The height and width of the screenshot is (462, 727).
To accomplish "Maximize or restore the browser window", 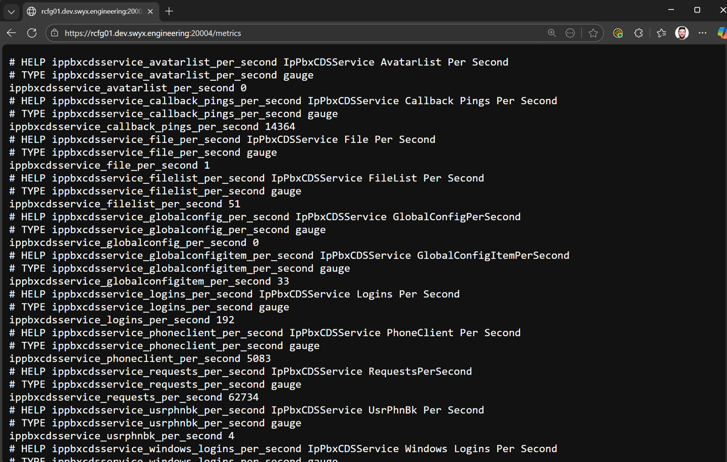I will point(697,10).
